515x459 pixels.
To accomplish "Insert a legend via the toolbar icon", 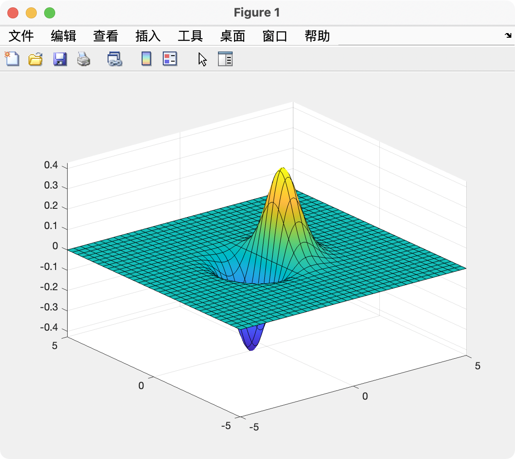I will (x=170, y=59).
